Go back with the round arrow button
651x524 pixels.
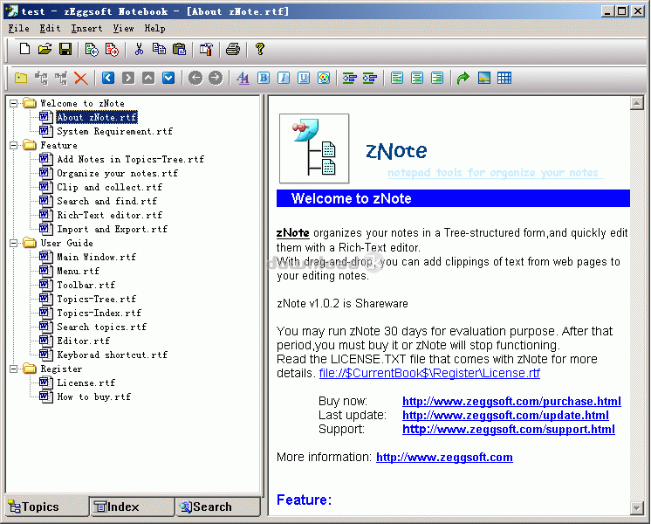point(195,78)
